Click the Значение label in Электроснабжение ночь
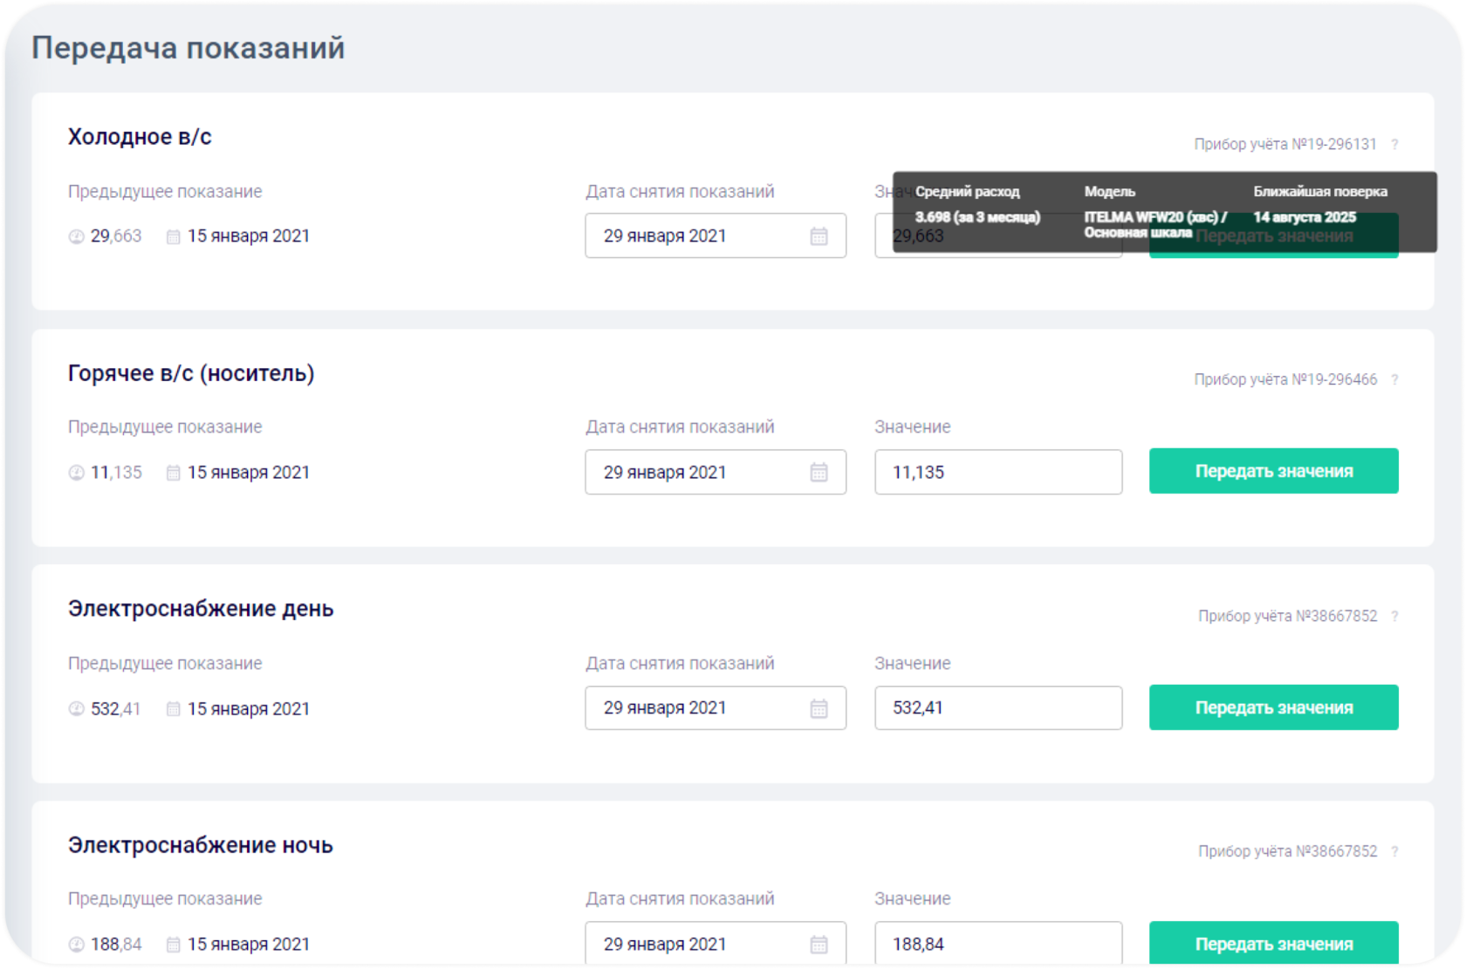This screenshot has width=1466, height=969. (x=913, y=899)
